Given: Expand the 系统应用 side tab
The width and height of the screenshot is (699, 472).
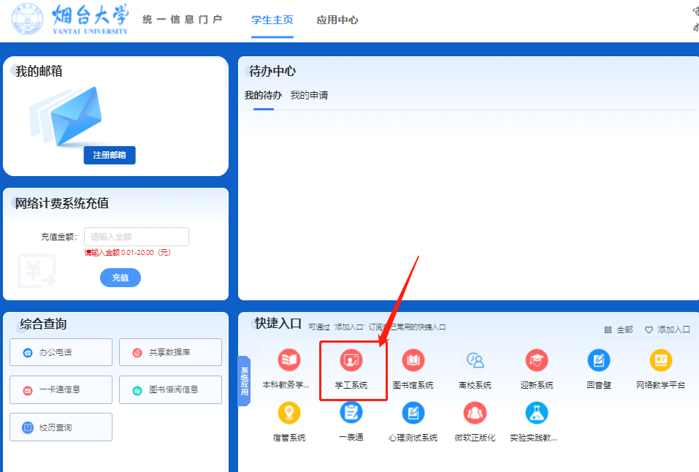Looking at the screenshot, I should click(245, 381).
